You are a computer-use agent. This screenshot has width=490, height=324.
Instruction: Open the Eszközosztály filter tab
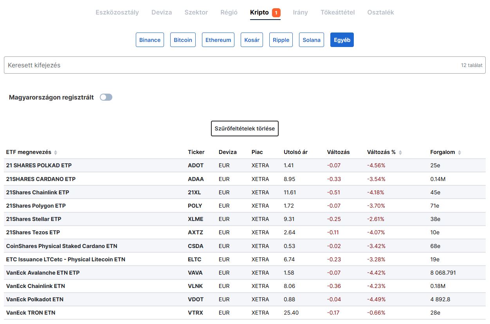click(117, 12)
